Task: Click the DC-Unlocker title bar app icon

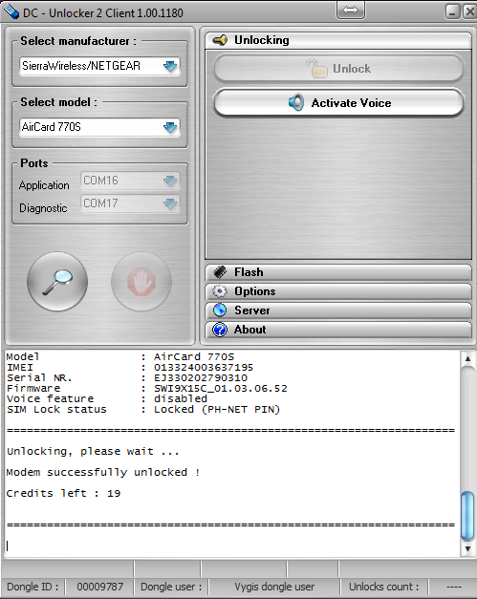Action: 11,11
